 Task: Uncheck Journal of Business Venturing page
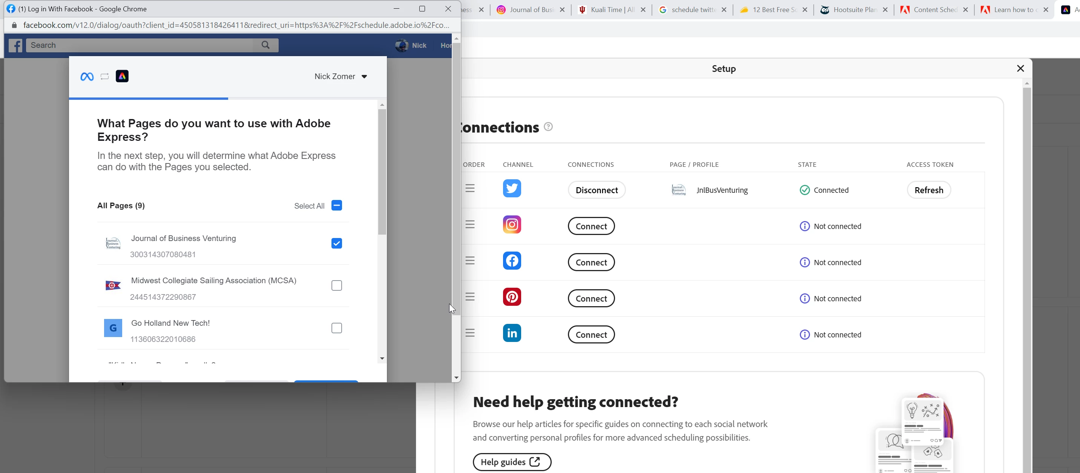337,243
